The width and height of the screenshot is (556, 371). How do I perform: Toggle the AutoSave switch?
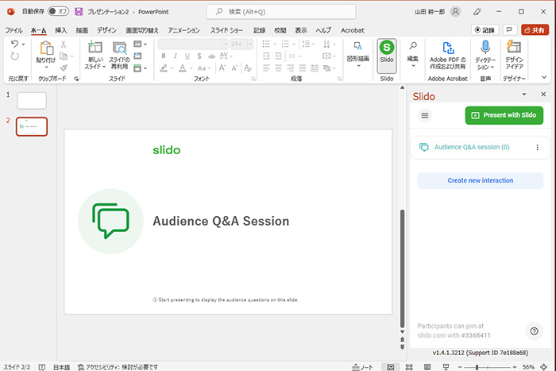coord(58,11)
